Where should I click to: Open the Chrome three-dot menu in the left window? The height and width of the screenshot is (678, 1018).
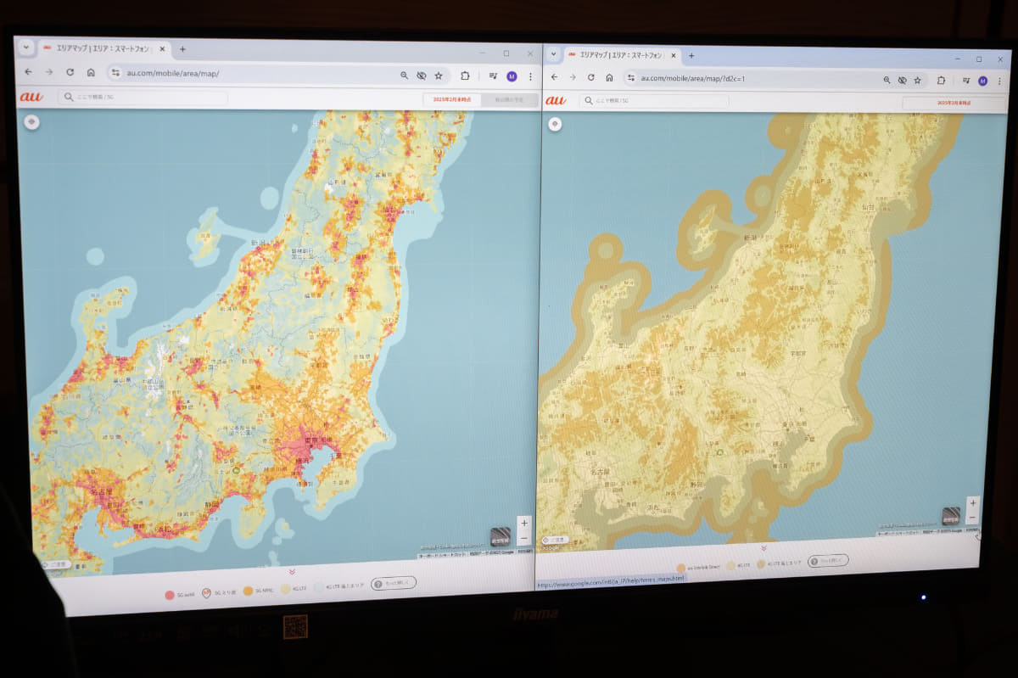pyautogui.click(x=530, y=76)
